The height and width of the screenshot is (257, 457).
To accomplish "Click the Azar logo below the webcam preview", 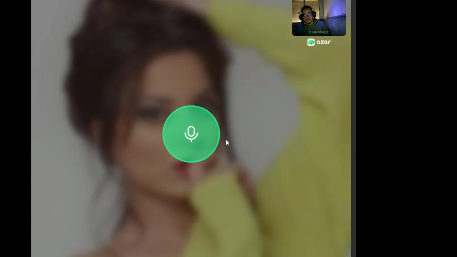I will tap(319, 42).
